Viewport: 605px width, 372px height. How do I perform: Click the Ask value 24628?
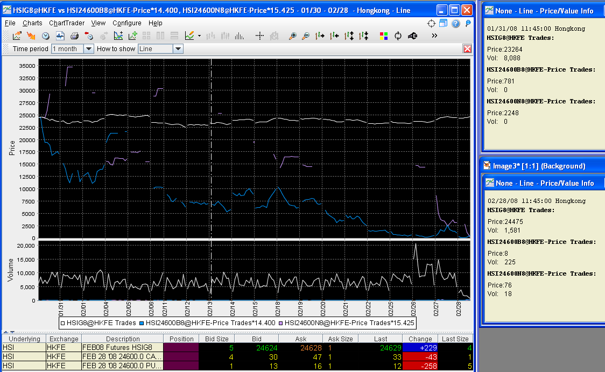click(311, 348)
